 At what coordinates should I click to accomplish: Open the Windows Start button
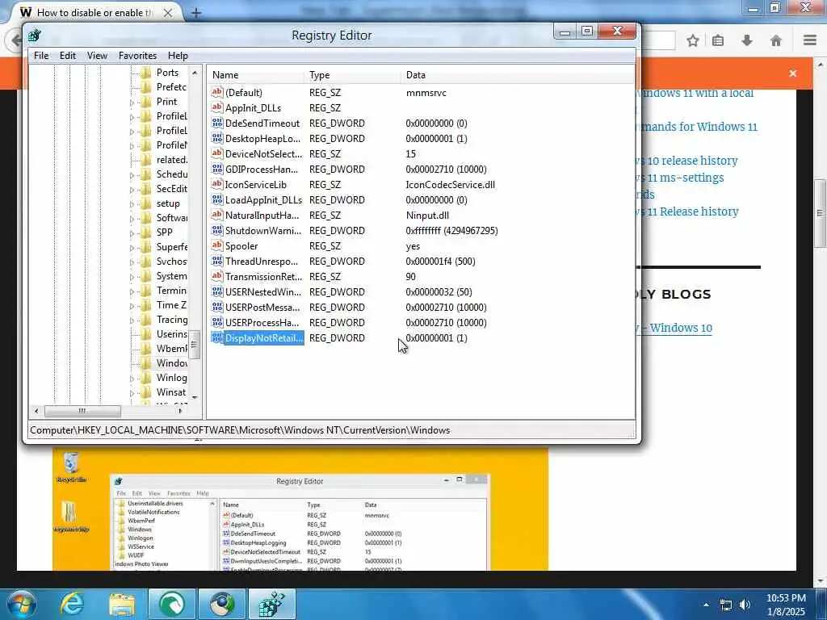(x=21, y=604)
